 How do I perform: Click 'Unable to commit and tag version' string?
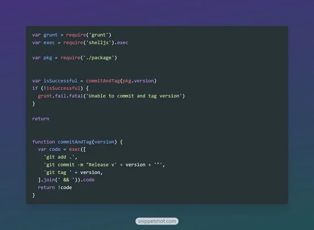(134, 96)
